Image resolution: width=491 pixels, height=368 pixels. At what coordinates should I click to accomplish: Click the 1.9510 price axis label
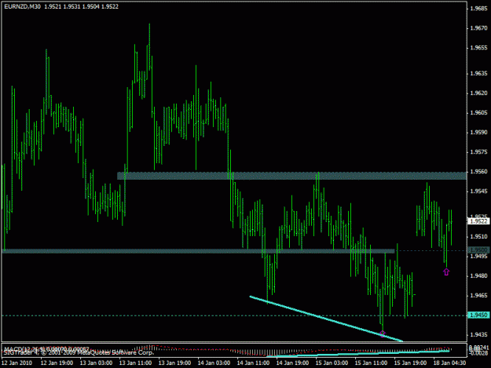(478, 236)
